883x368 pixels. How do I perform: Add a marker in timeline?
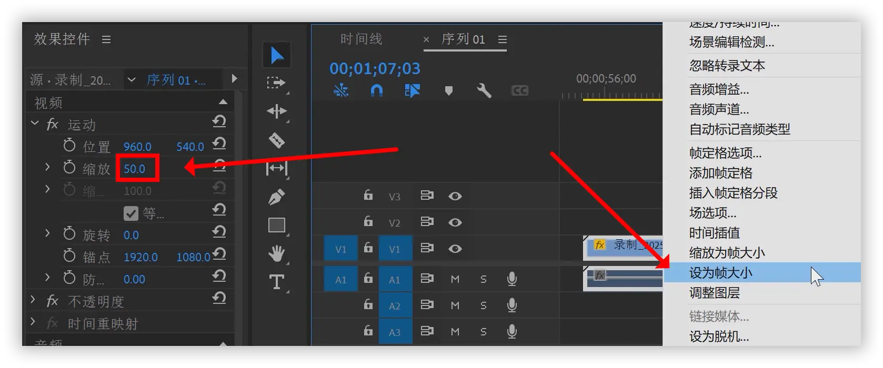point(449,91)
